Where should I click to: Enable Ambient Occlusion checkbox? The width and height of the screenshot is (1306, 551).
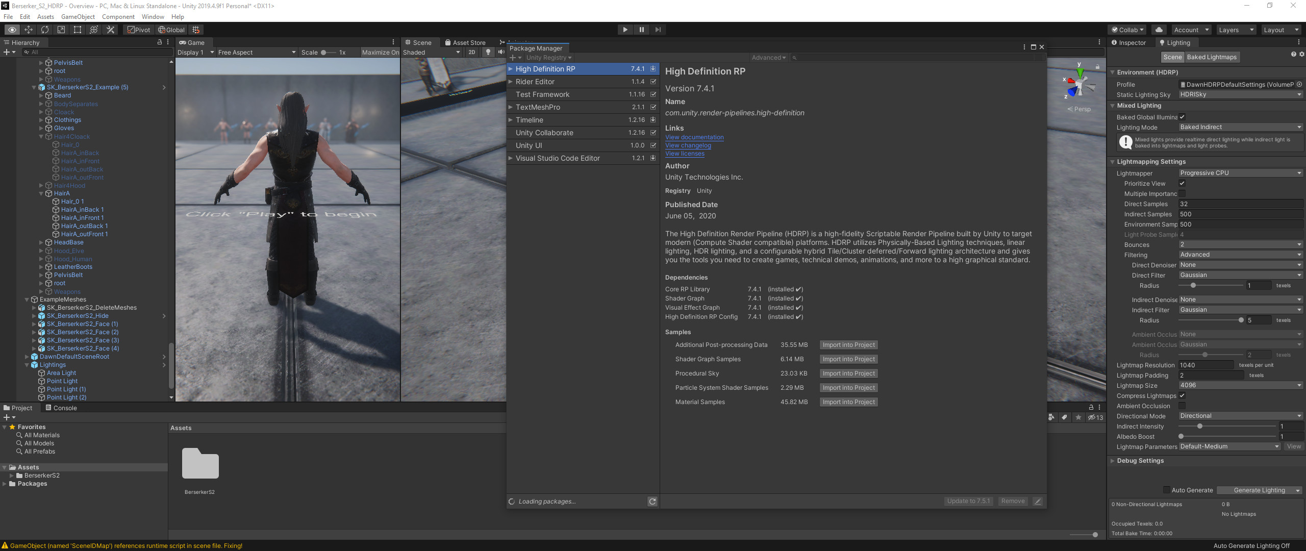pyautogui.click(x=1182, y=406)
